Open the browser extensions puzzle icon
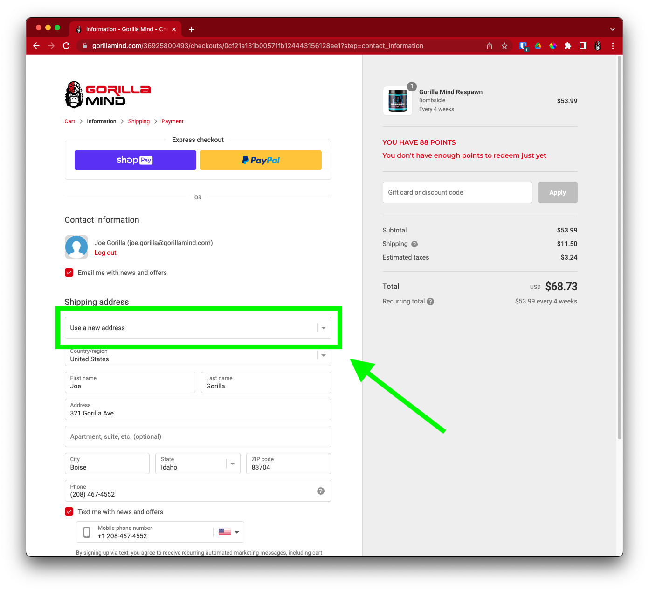The height and width of the screenshot is (591, 649). [567, 46]
